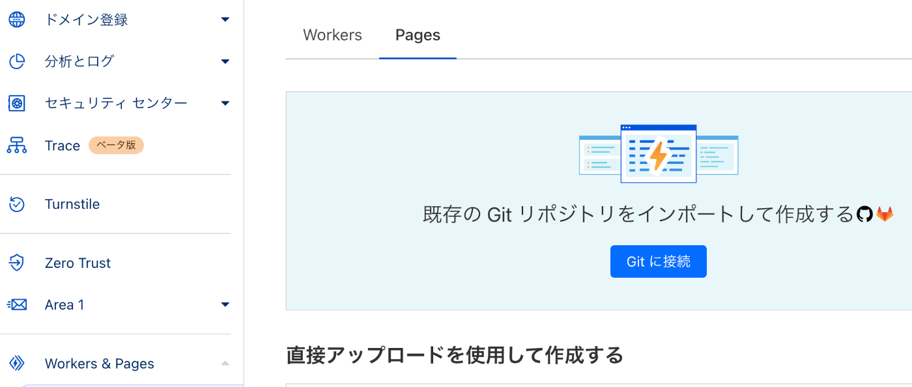
Task: Open the 分析とログ menu item
Action: (79, 62)
